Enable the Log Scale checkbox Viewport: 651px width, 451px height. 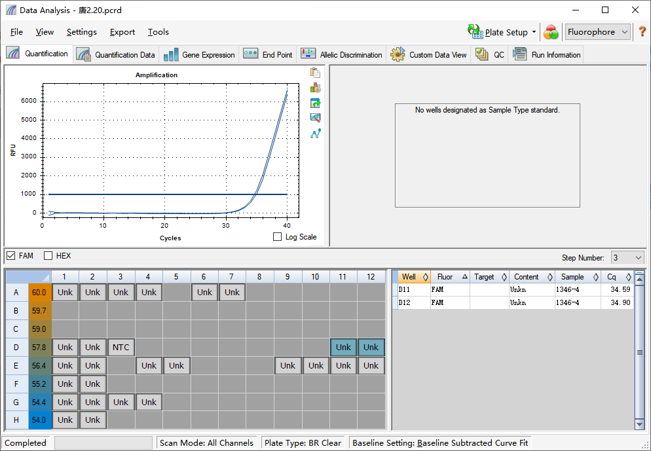tap(277, 237)
